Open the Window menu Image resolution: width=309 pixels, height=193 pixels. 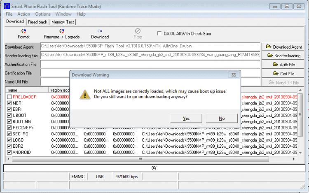(x=63, y=14)
